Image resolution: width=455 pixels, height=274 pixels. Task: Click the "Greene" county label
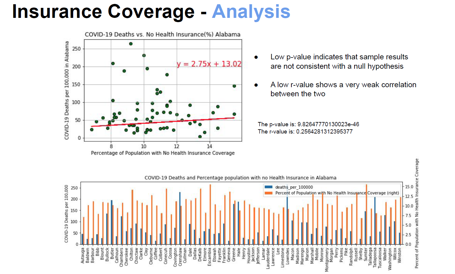234,255
